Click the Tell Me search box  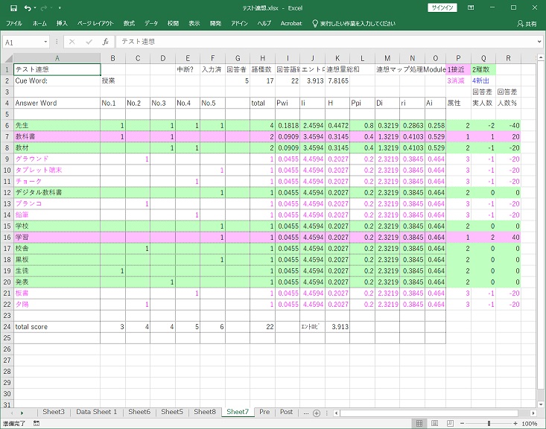click(358, 24)
